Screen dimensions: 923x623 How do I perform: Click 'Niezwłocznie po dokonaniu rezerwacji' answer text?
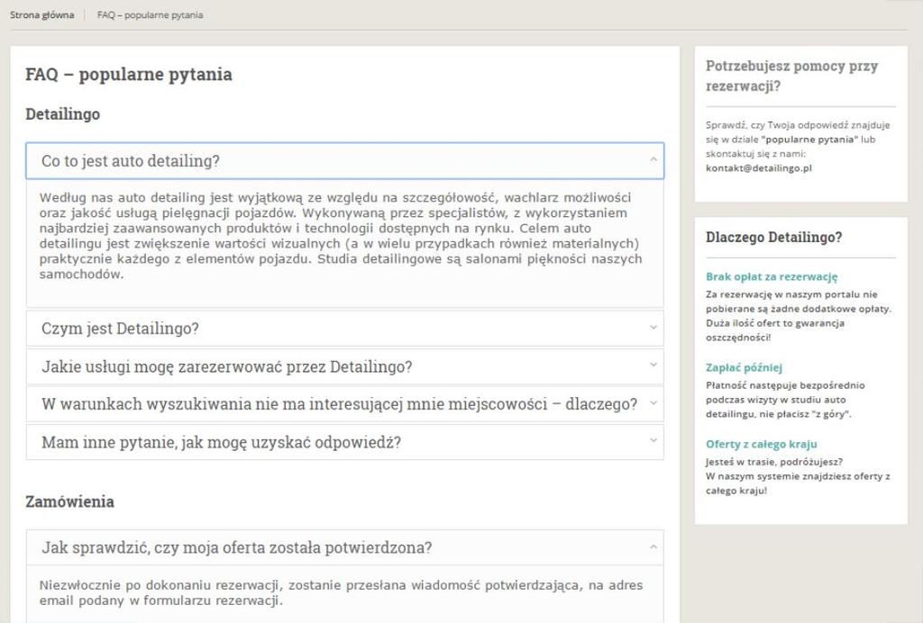(x=341, y=592)
